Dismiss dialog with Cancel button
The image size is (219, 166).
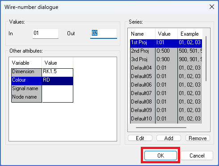(197, 156)
